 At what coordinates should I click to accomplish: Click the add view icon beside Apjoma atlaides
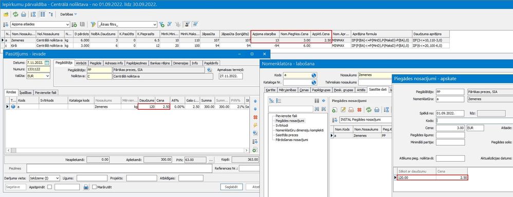tap(74, 25)
